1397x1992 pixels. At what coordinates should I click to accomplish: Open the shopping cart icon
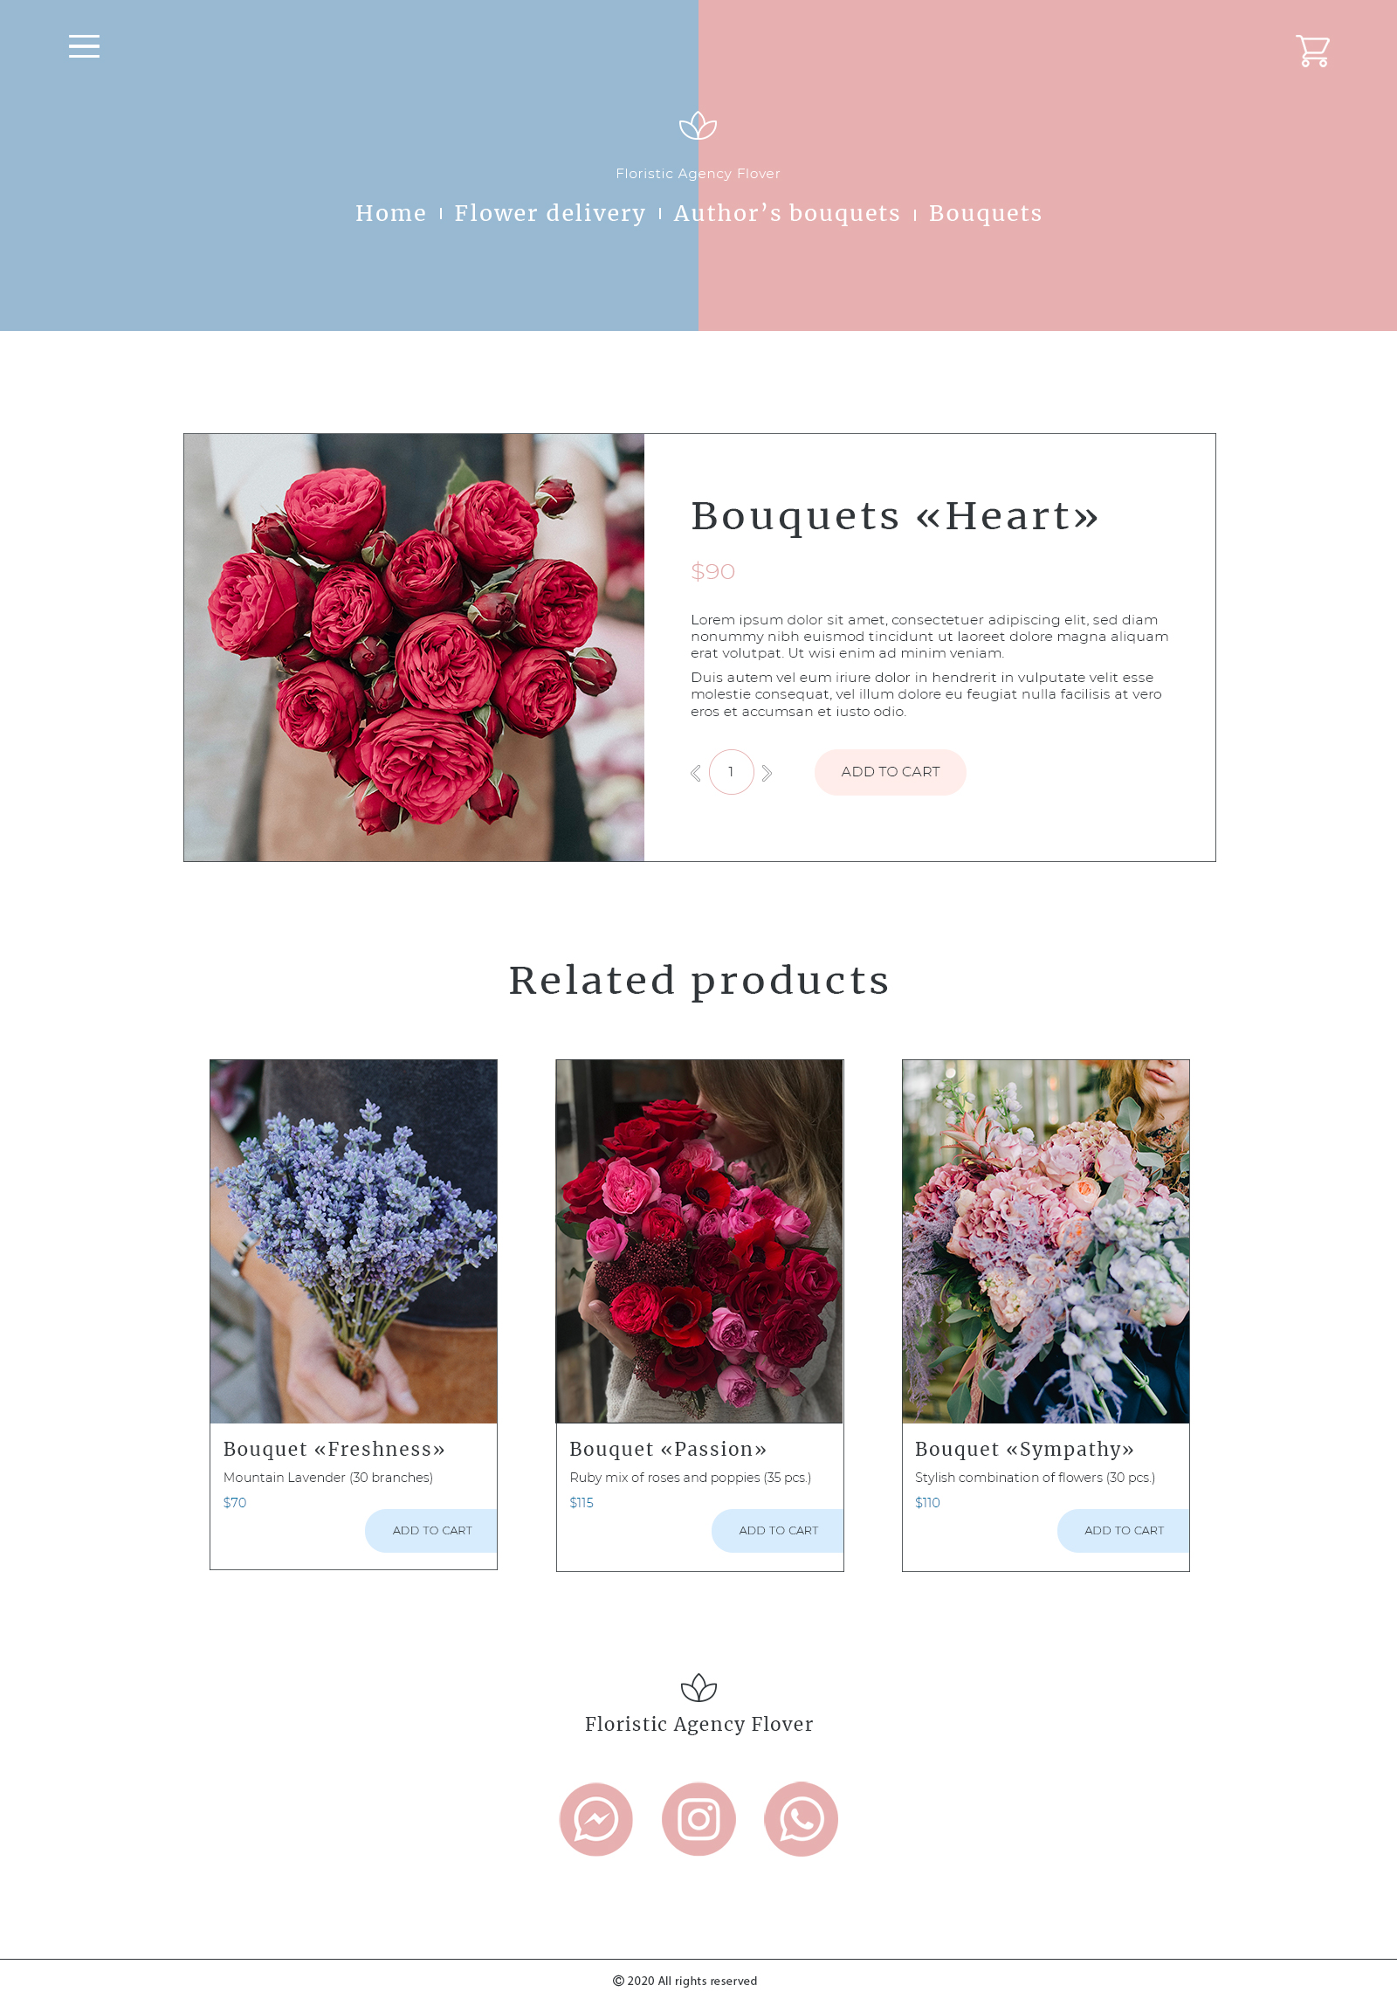(x=1312, y=51)
